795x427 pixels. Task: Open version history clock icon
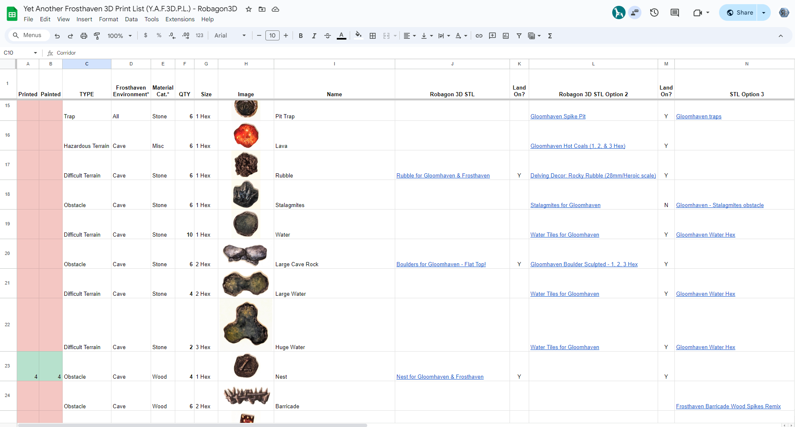(654, 12)
